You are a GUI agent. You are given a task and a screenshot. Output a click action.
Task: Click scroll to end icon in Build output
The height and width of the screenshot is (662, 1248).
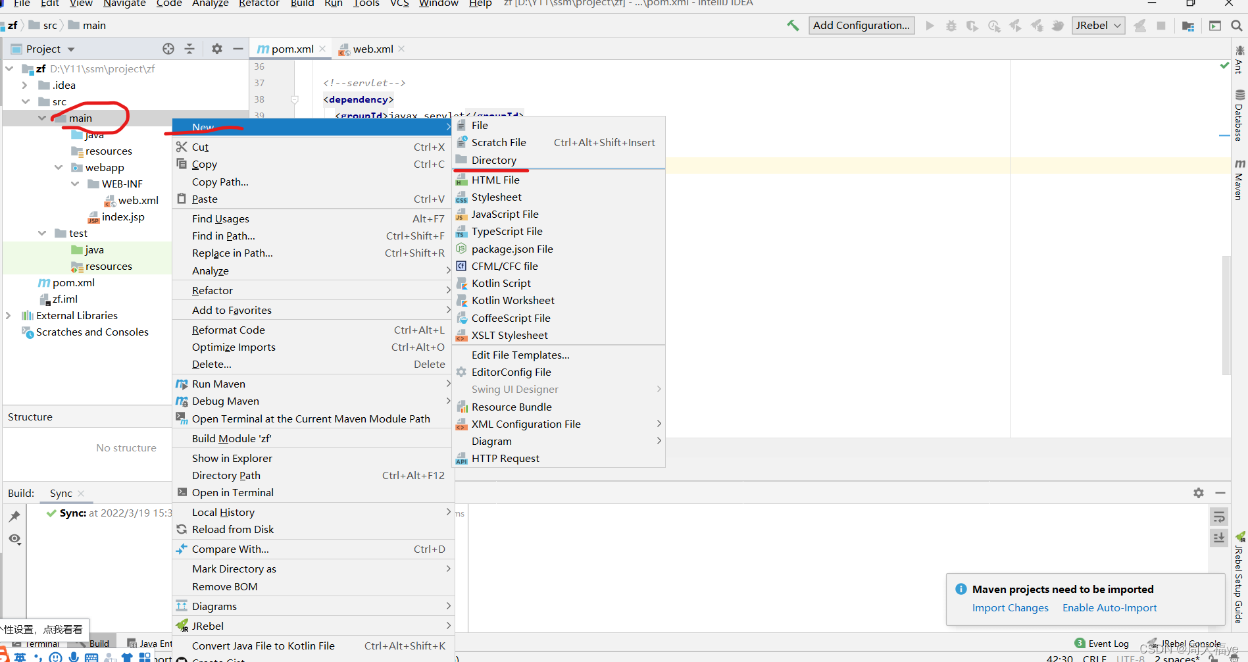[x=1219, y=538]
